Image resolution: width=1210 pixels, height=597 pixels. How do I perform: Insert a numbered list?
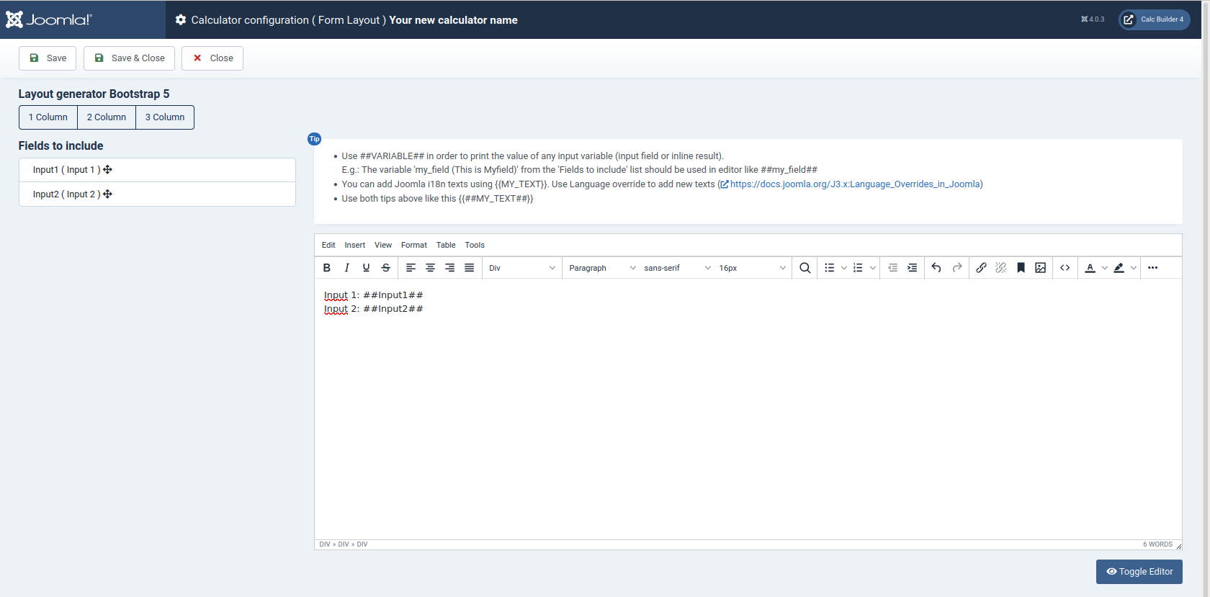tap(858, 268)
